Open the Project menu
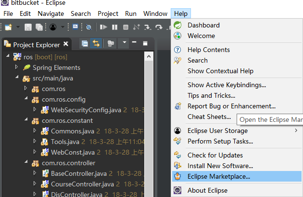Viewport: 303px width, 197px height. (x=108, y=14)
